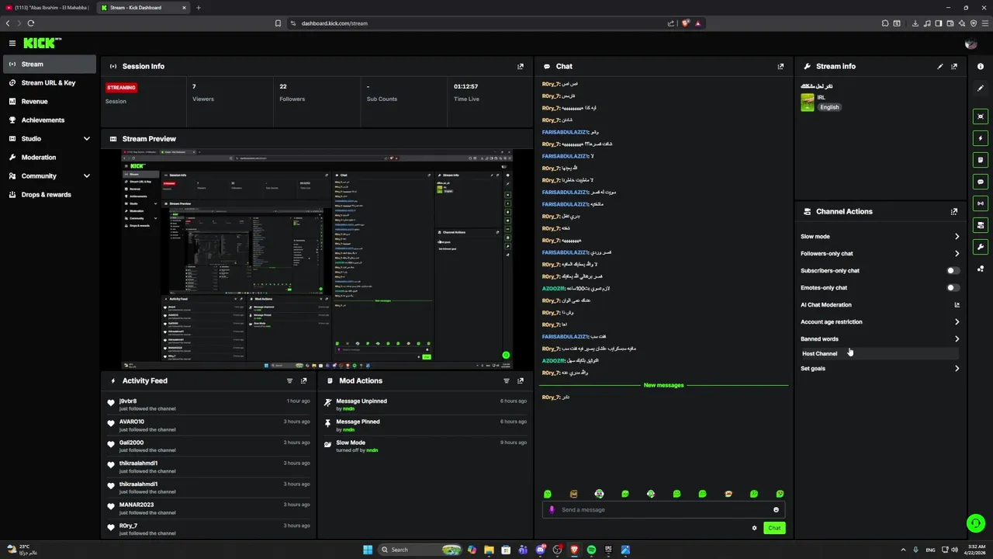Image resolution: width=993 pixels, height=559 pixels.
Task: Open Drops & rewards page
Action: click(50, 194)
